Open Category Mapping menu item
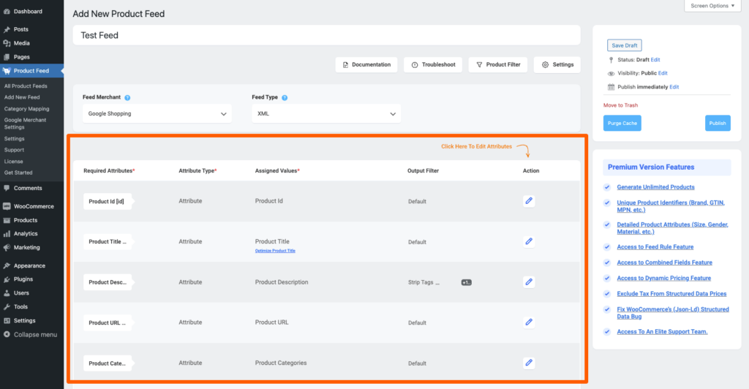The image size is (749, 389). (x=27, y=109)
